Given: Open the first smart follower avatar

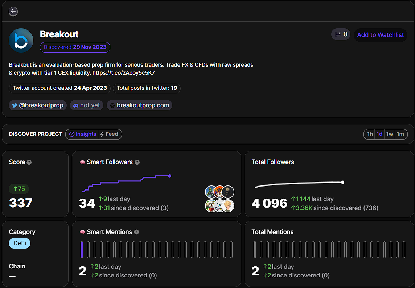Looking at the screenshot, I should click(211, 192).
